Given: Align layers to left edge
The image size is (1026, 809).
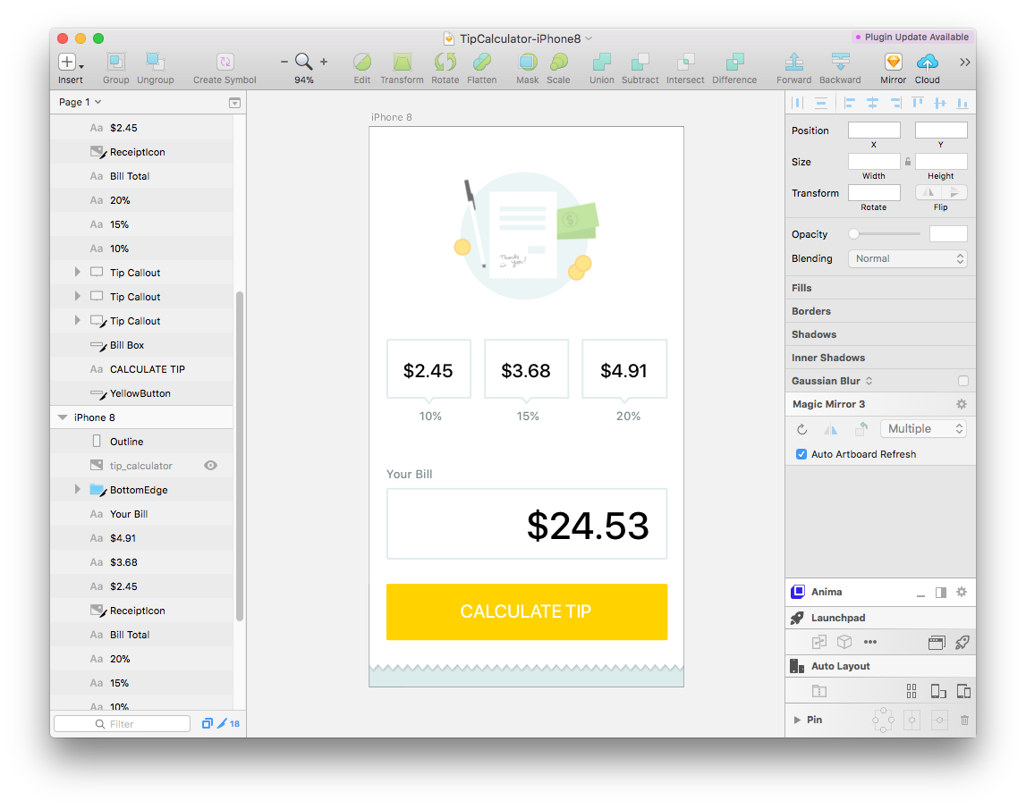Looking at the screenshot, I should (x=849, y=103).
